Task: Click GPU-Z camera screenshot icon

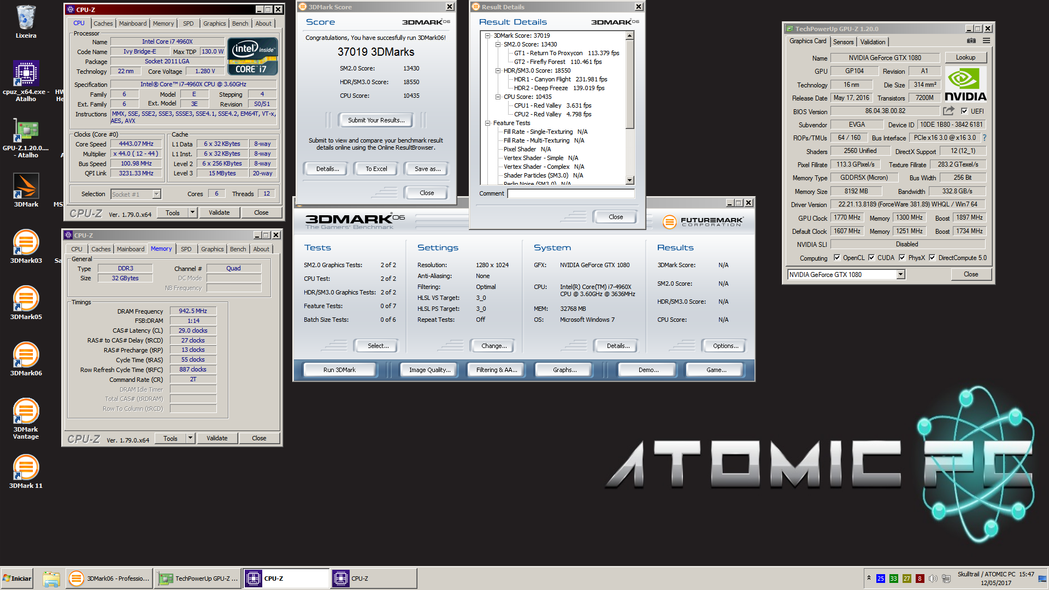Action: click(x=971, y=41)
